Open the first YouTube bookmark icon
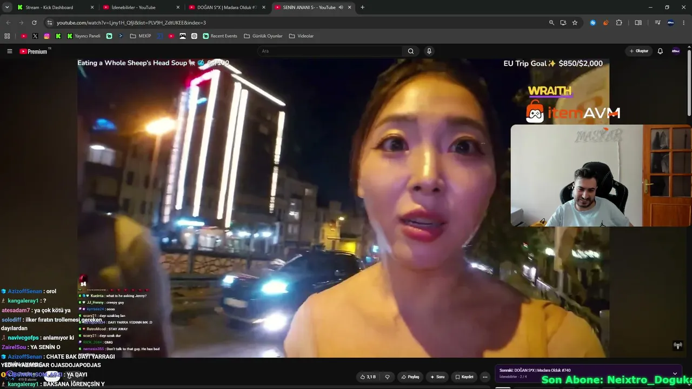 click(24, 36)
